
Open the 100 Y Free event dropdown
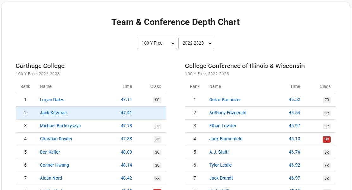pos(157,43)
